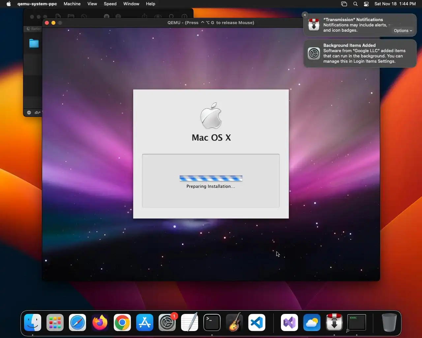Open the View menu

(92, 4)
